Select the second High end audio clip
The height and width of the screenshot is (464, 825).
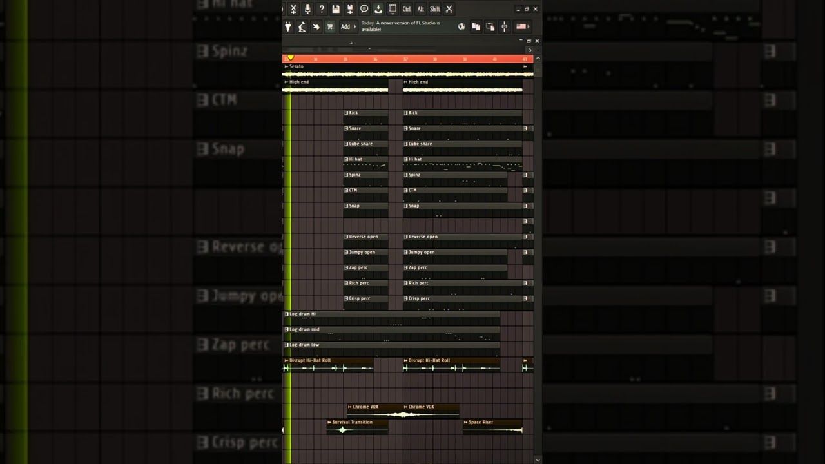point(462,86)
